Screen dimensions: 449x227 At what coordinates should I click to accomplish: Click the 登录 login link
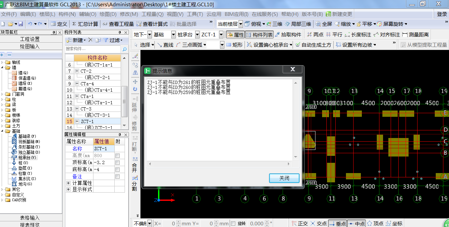pos(442,14)
